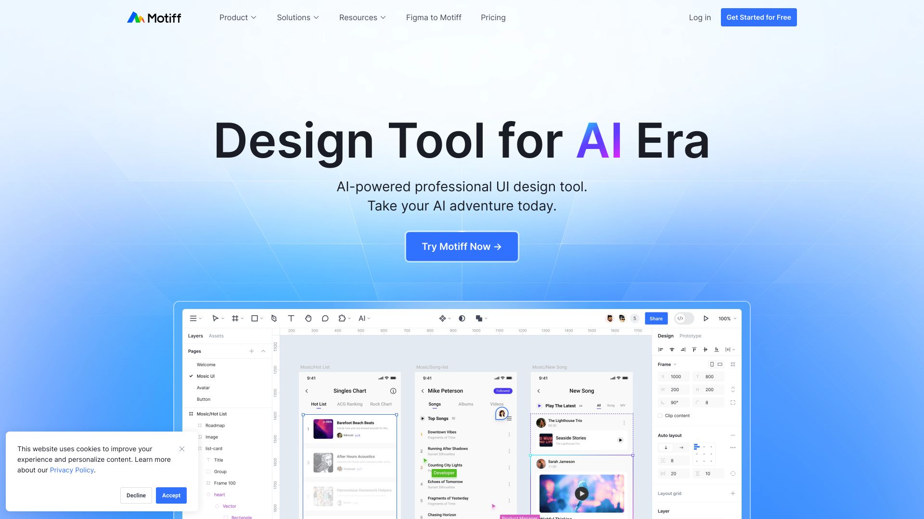This screenshot has width=924, height=519.
Task: Check the Mosic UI page visibility
Action: 191,376
